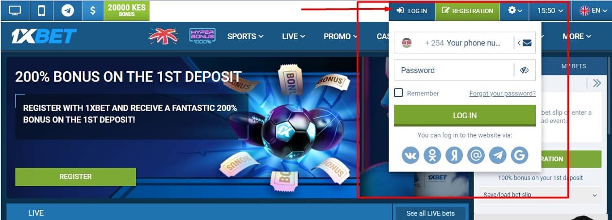Focus the Password input field
This screenshot has width=612, height=220.
coord(454,70)
